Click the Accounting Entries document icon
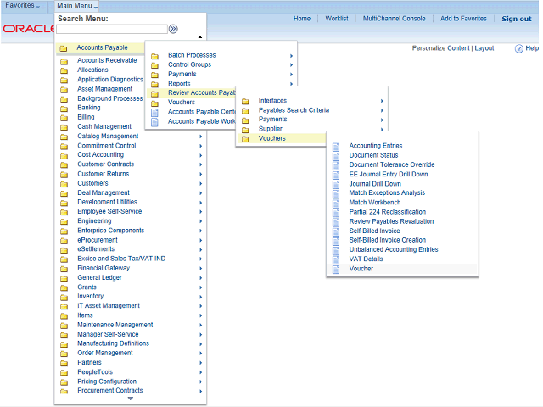 (336, 146)
